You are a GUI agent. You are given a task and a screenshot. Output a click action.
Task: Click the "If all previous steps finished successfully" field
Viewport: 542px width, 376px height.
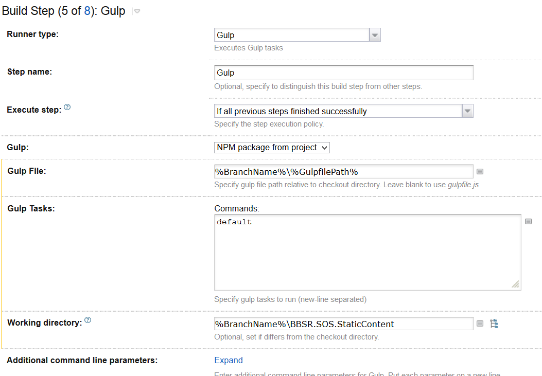click(338, 111)
